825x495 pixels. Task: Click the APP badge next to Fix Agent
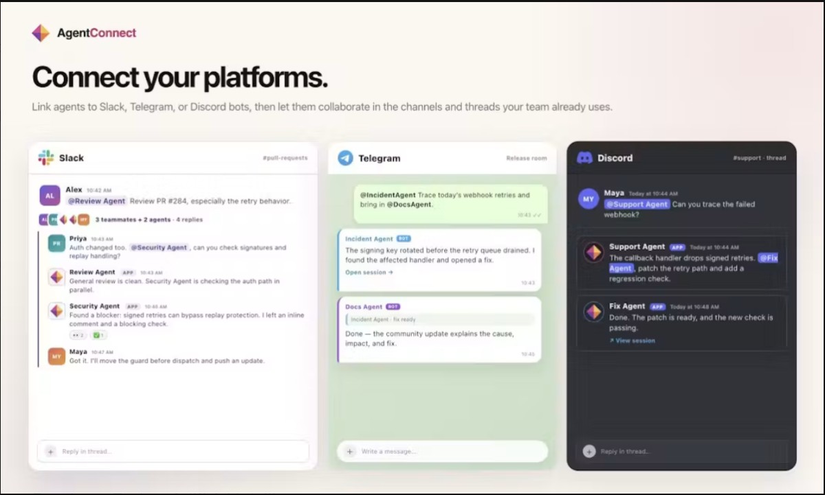click(x=657, y=307)
